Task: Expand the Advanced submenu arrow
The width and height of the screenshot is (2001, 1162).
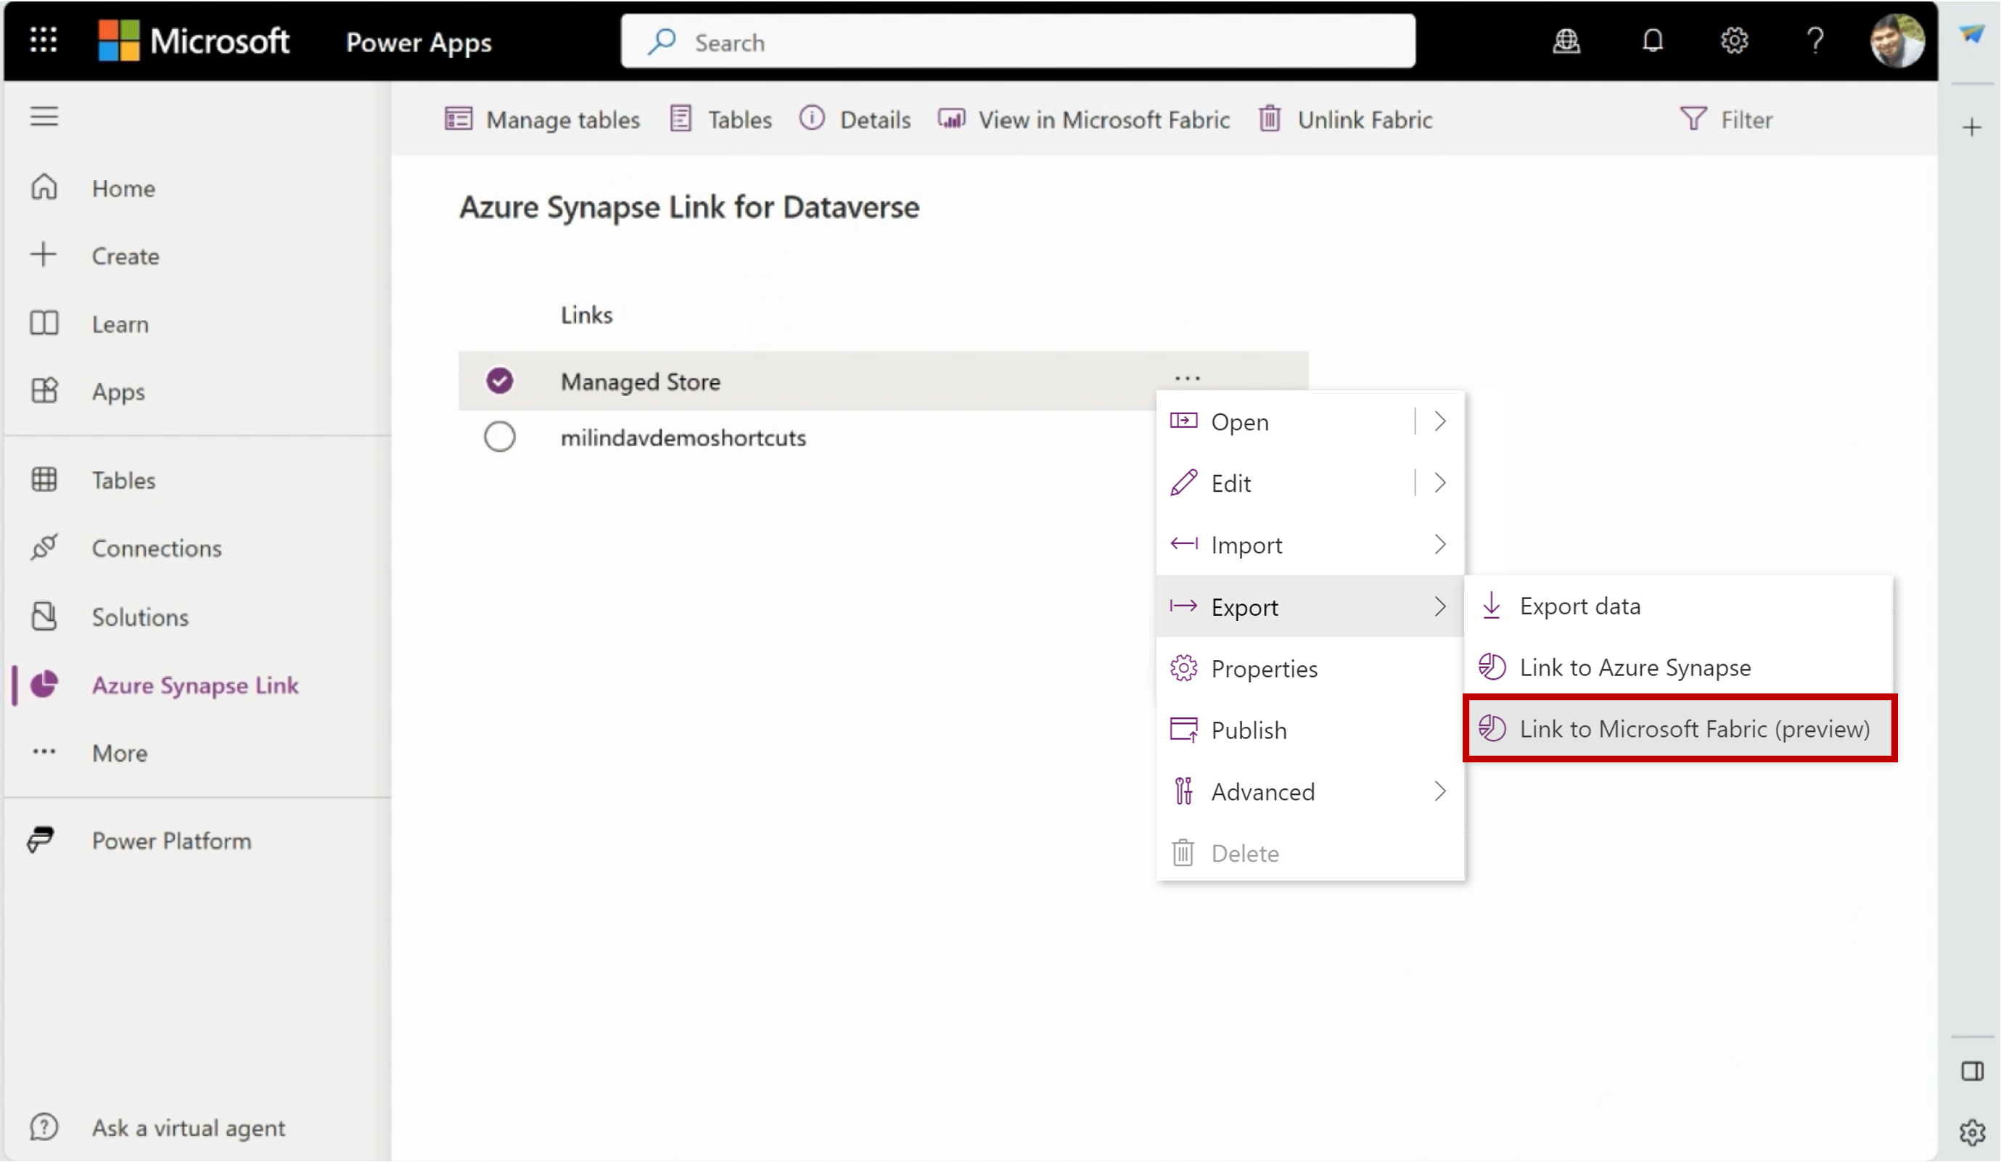Action: tap(1439, 791)
